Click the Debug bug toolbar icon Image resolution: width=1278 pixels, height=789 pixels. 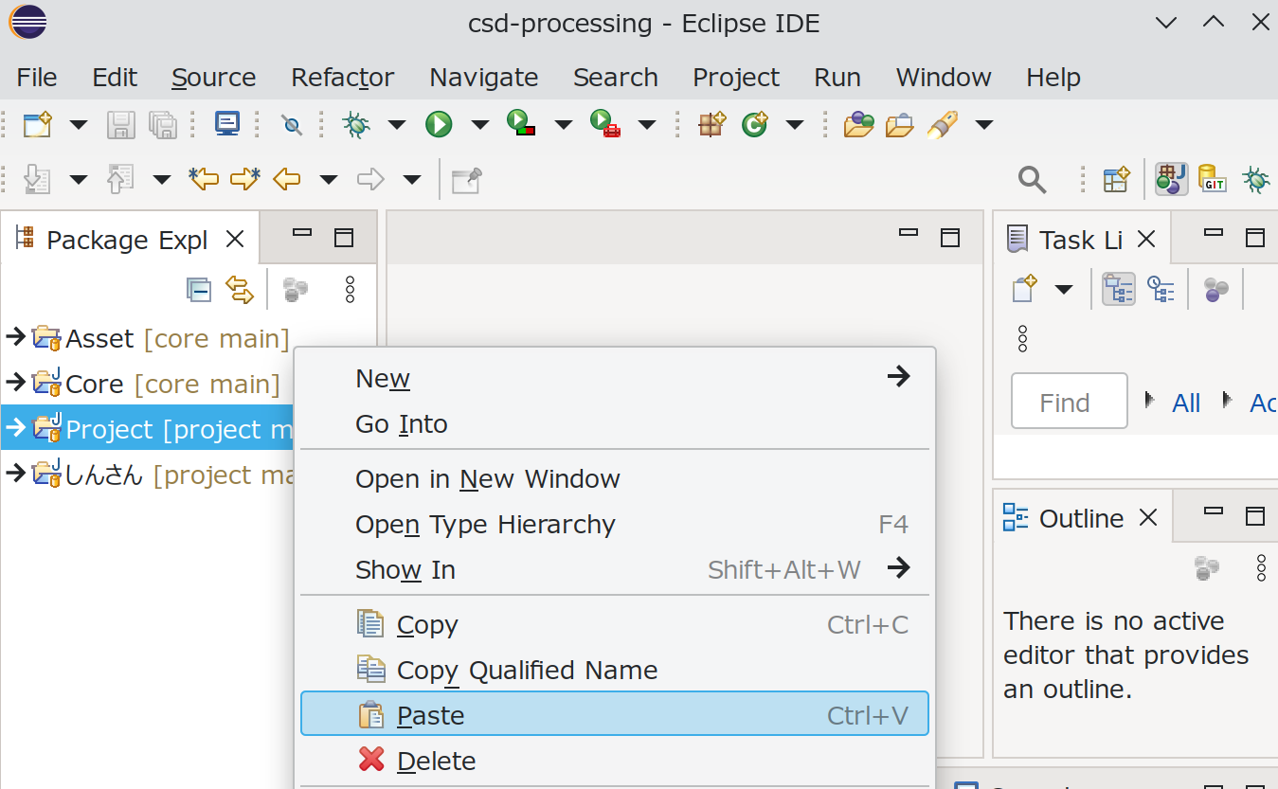click(x=356, y=124)
